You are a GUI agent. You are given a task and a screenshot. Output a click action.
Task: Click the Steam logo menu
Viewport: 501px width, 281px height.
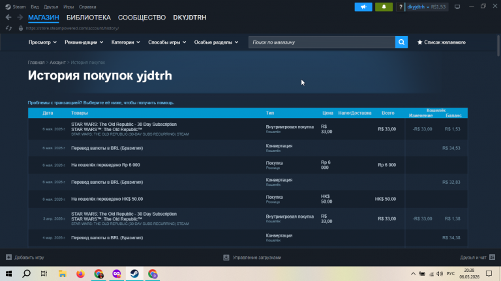[x=16, y=7]
